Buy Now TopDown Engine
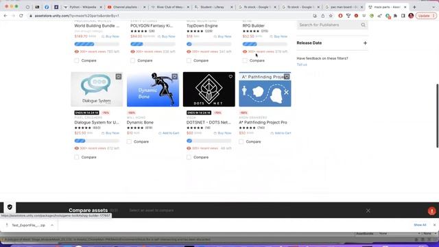Viewport: 439px width, 247px height. click(x=222, y=36)
